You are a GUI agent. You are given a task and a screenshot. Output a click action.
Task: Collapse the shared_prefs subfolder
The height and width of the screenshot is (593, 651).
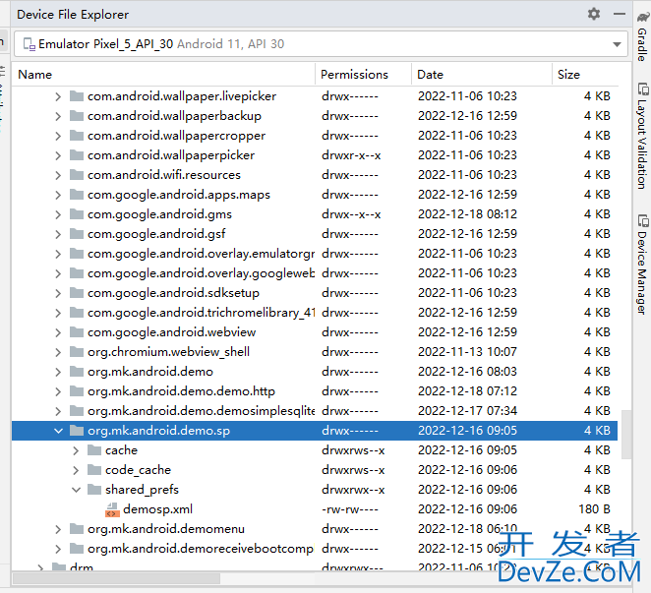pyautogui.click(x=76, y=490)
